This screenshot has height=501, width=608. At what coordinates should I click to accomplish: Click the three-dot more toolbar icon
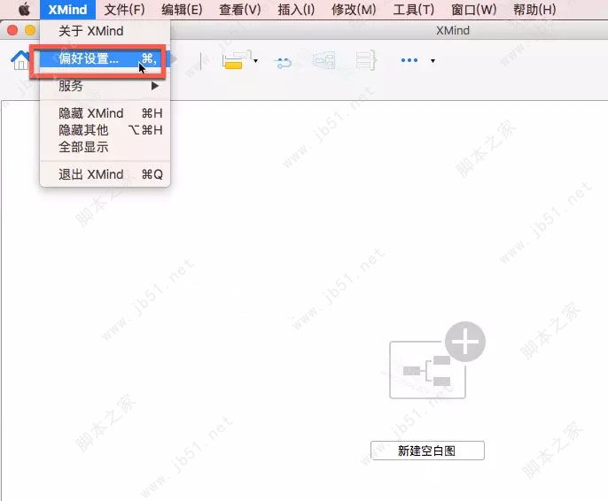coord(409,60)
